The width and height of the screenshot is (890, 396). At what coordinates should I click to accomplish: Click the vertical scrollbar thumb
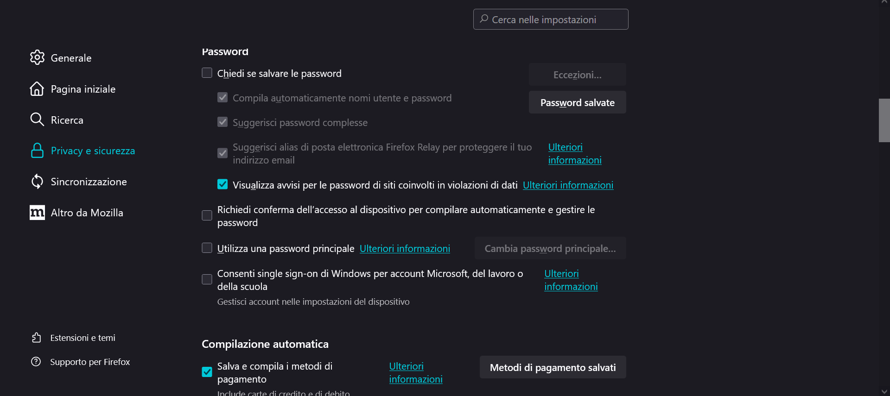(884, 120)
